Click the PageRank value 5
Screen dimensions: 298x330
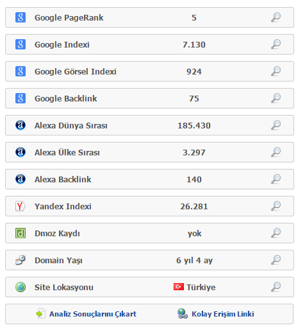(194, 18)
